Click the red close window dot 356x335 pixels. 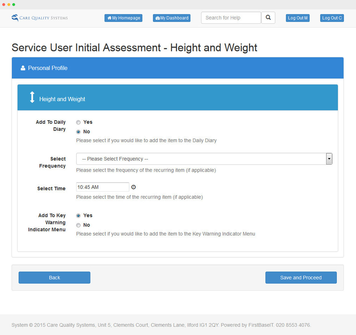point(4,5)
